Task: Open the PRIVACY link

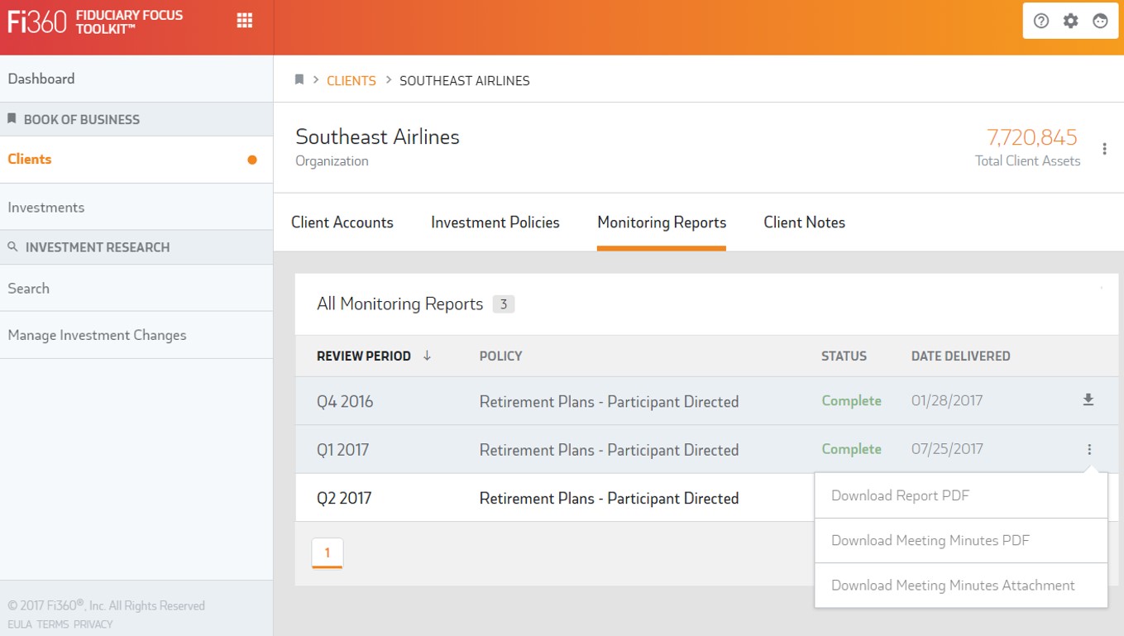Action: point(93,624)
